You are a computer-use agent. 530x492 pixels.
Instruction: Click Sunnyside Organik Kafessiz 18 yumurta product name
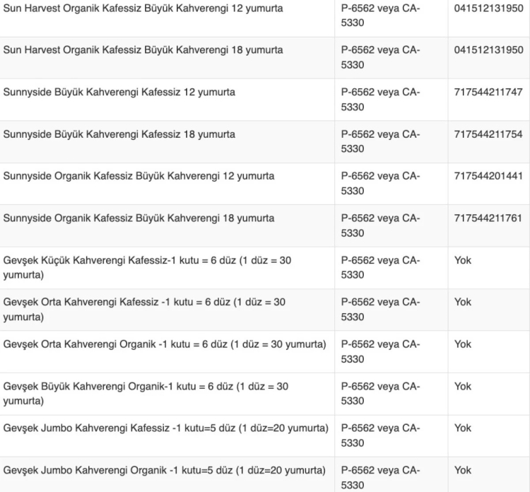click(x=139, y=218)
